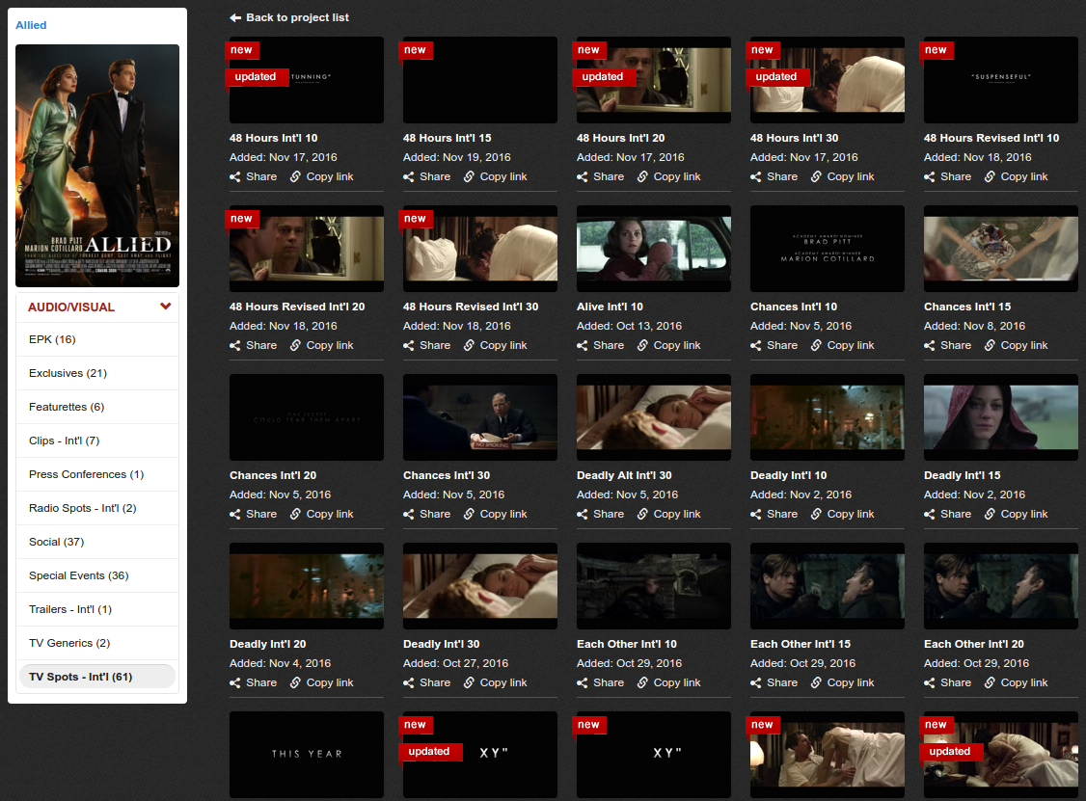
Task: Select Featurettes (6) in sidebar
Action: pos(97,407)
